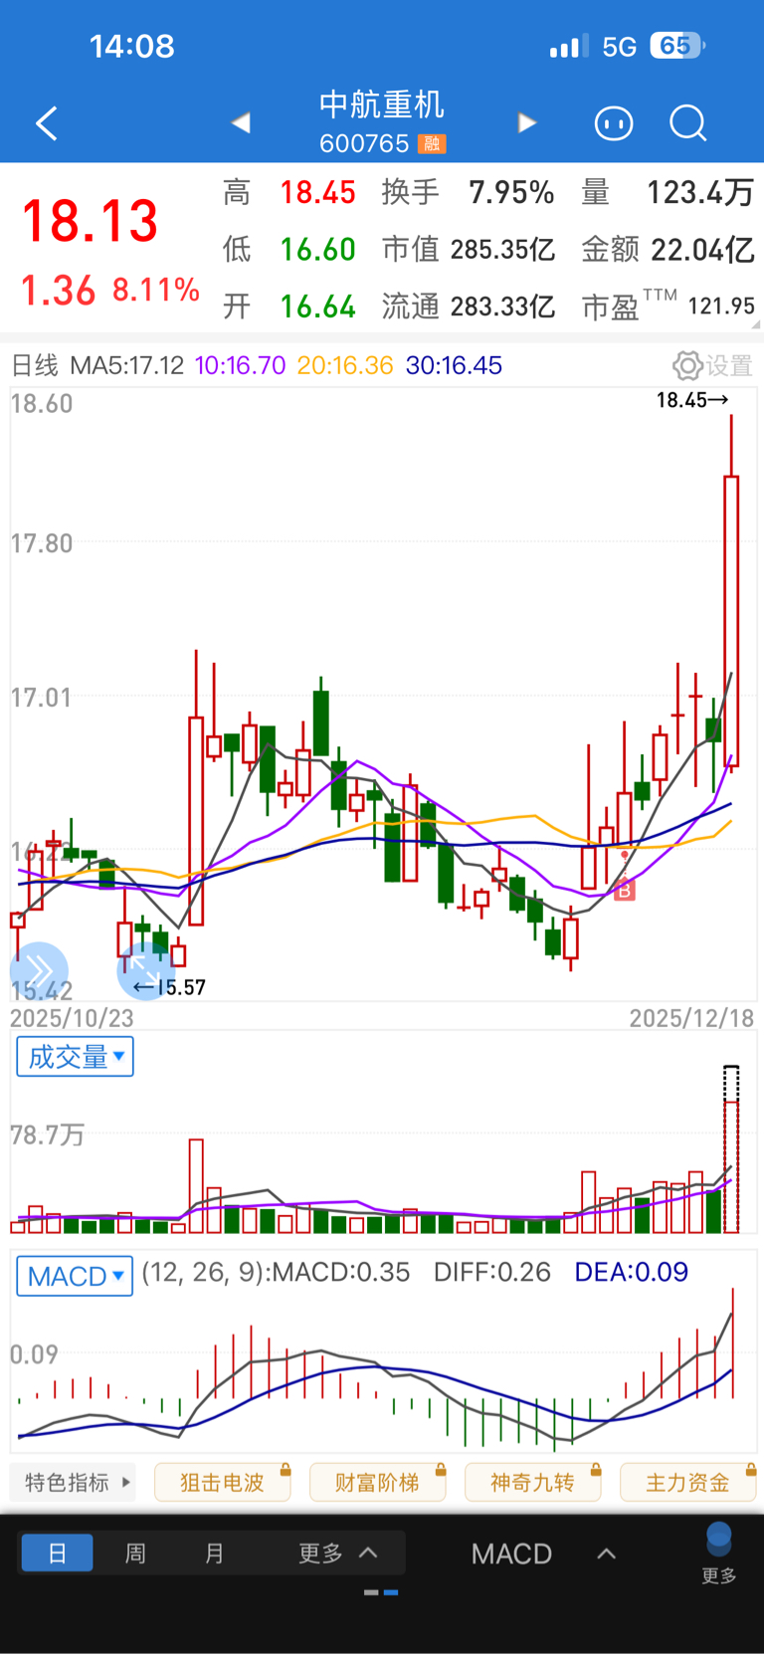Open the robot assistant face icon
Screen dimensions: 764x1654
tap(614, 123)
